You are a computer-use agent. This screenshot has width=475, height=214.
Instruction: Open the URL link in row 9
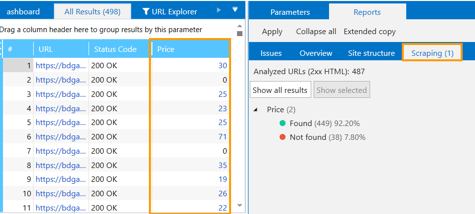click(60, 179)
